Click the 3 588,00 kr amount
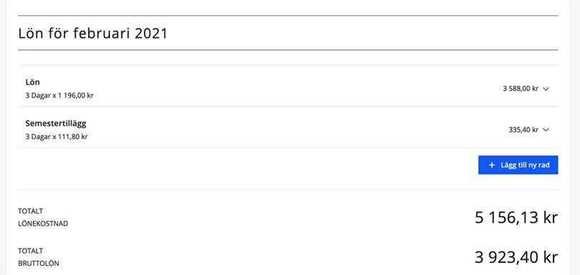 tap(521, 89)
